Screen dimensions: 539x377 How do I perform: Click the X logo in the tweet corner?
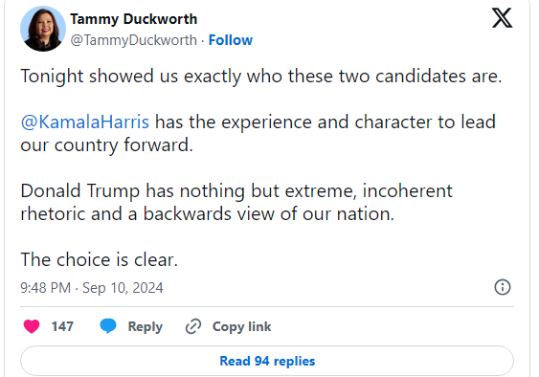[502, 18]
